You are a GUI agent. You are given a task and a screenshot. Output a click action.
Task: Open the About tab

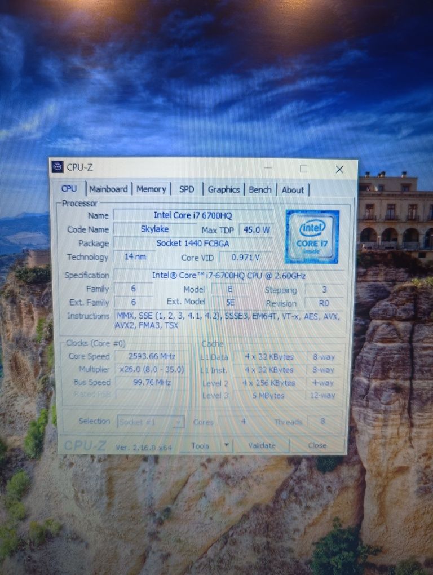pyautogui.click(x=293, y=190)
